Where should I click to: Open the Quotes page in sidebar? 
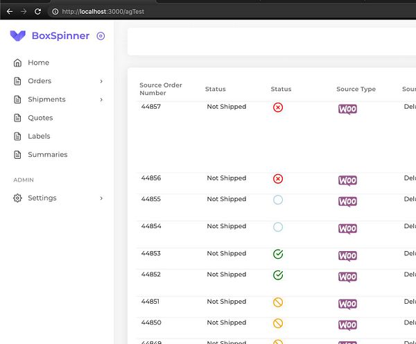40,118
